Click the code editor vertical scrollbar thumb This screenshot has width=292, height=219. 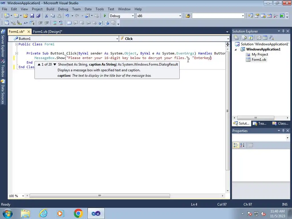pyautogui.click(x=228, y=111)
